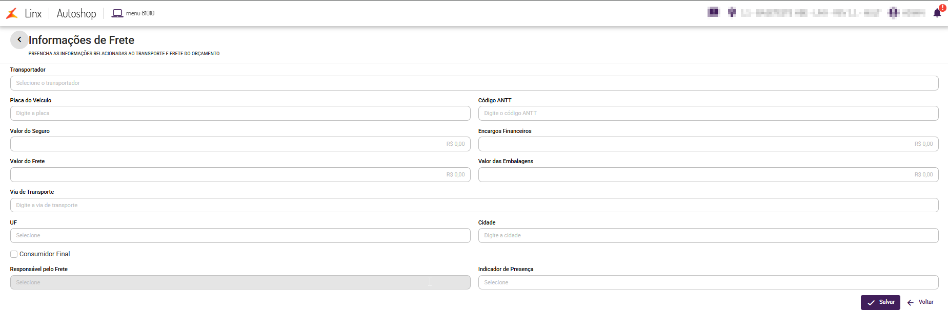Open the Transportador selection field
The width and height of the screenshot is (948, 336).
[474, 83]
